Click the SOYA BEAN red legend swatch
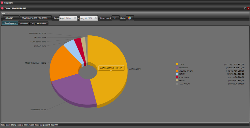This screenshot has width=250, height=128. click(177, 77)
